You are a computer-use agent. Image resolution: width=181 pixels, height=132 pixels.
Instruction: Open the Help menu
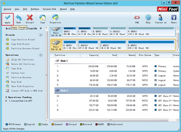[72, 9]
